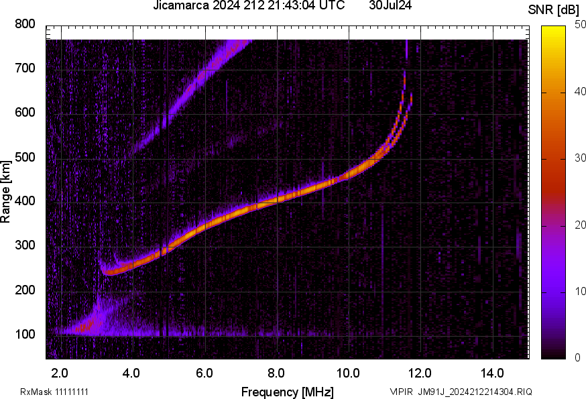586x399 pixels.
Task: Click the range tick label '800'
Action: click(25, 24)
